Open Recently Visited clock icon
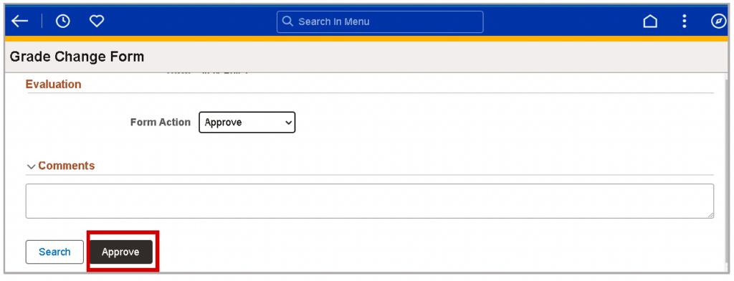This screenshot has height=281, width=734. click(63, 21)
